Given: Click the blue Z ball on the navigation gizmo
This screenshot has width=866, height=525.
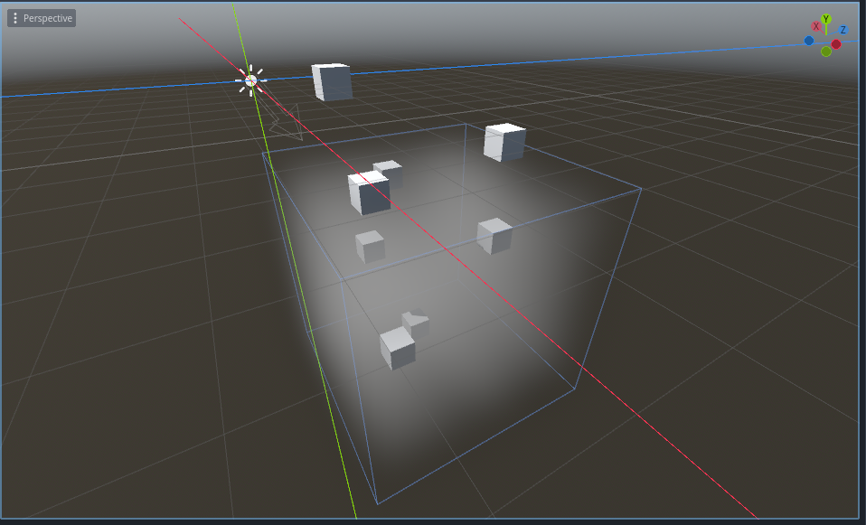Looking at the screenshot, I should point(843,28).
